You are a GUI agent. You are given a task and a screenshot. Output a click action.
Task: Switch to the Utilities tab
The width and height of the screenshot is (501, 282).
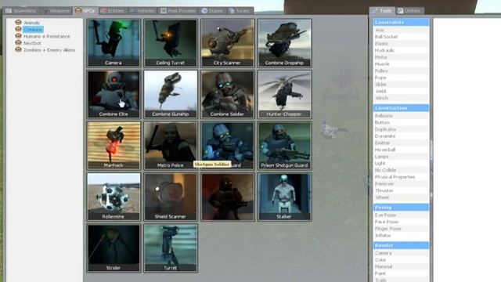click(409, 11)
